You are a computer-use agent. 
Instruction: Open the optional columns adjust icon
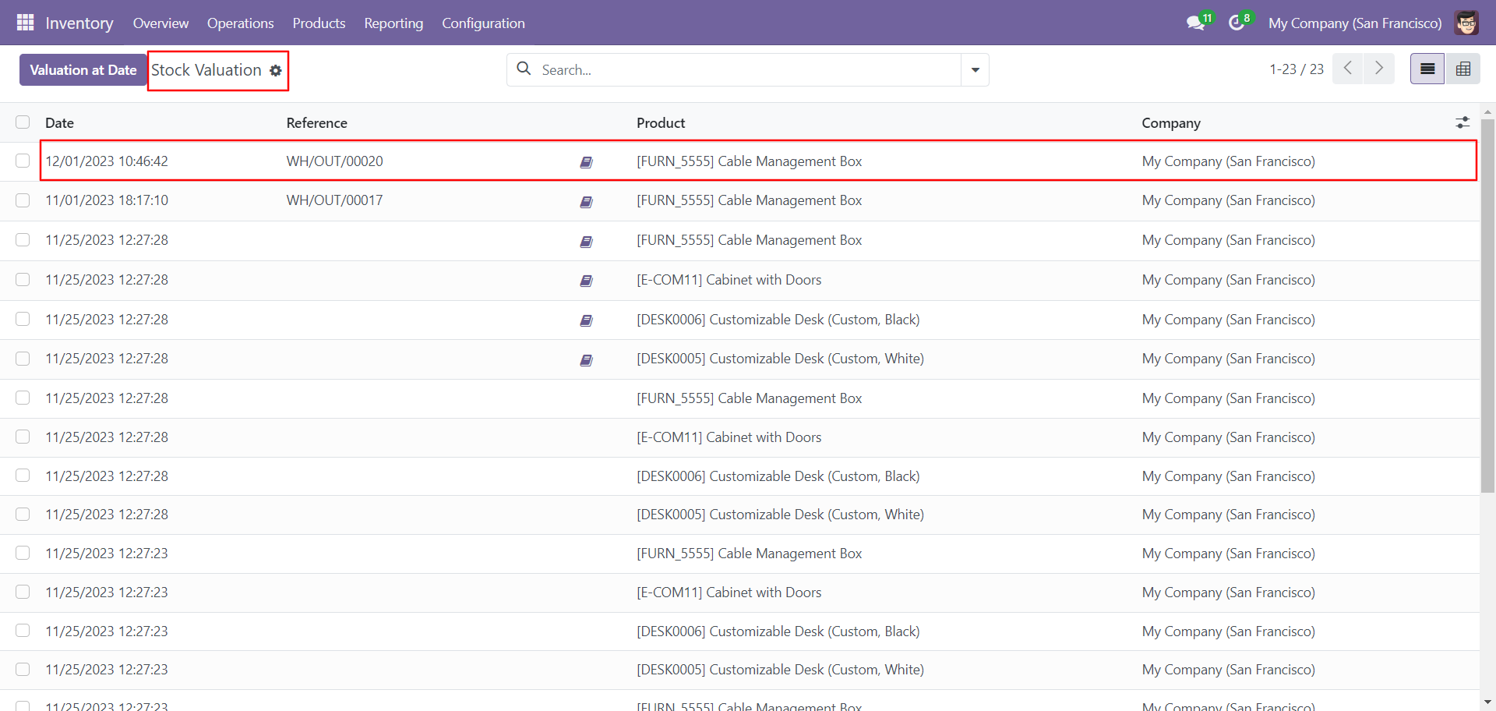1462,122
